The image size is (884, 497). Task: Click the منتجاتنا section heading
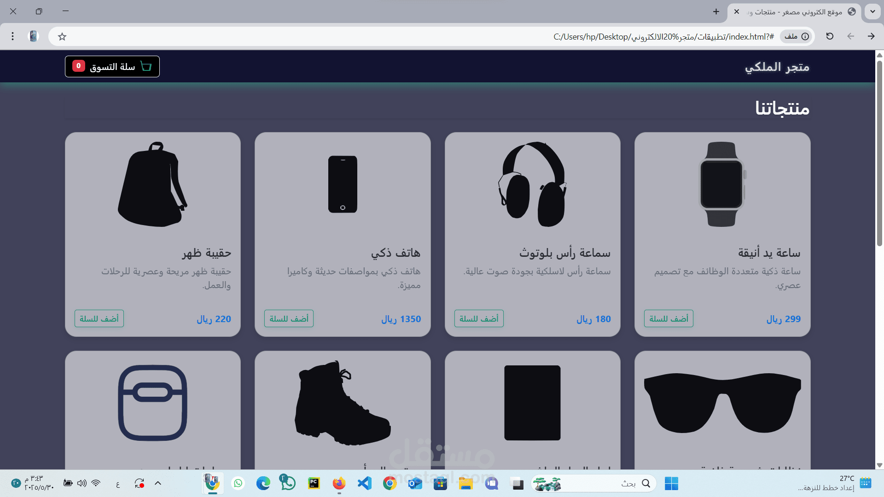point(782,108)
